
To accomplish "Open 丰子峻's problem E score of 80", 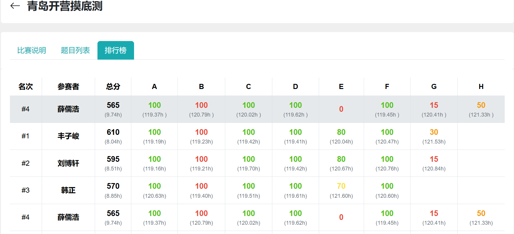I will pos(341,132).
